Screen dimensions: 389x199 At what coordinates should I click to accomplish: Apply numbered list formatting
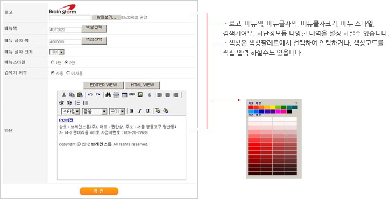pyautogui.click(x=77, y=103)
